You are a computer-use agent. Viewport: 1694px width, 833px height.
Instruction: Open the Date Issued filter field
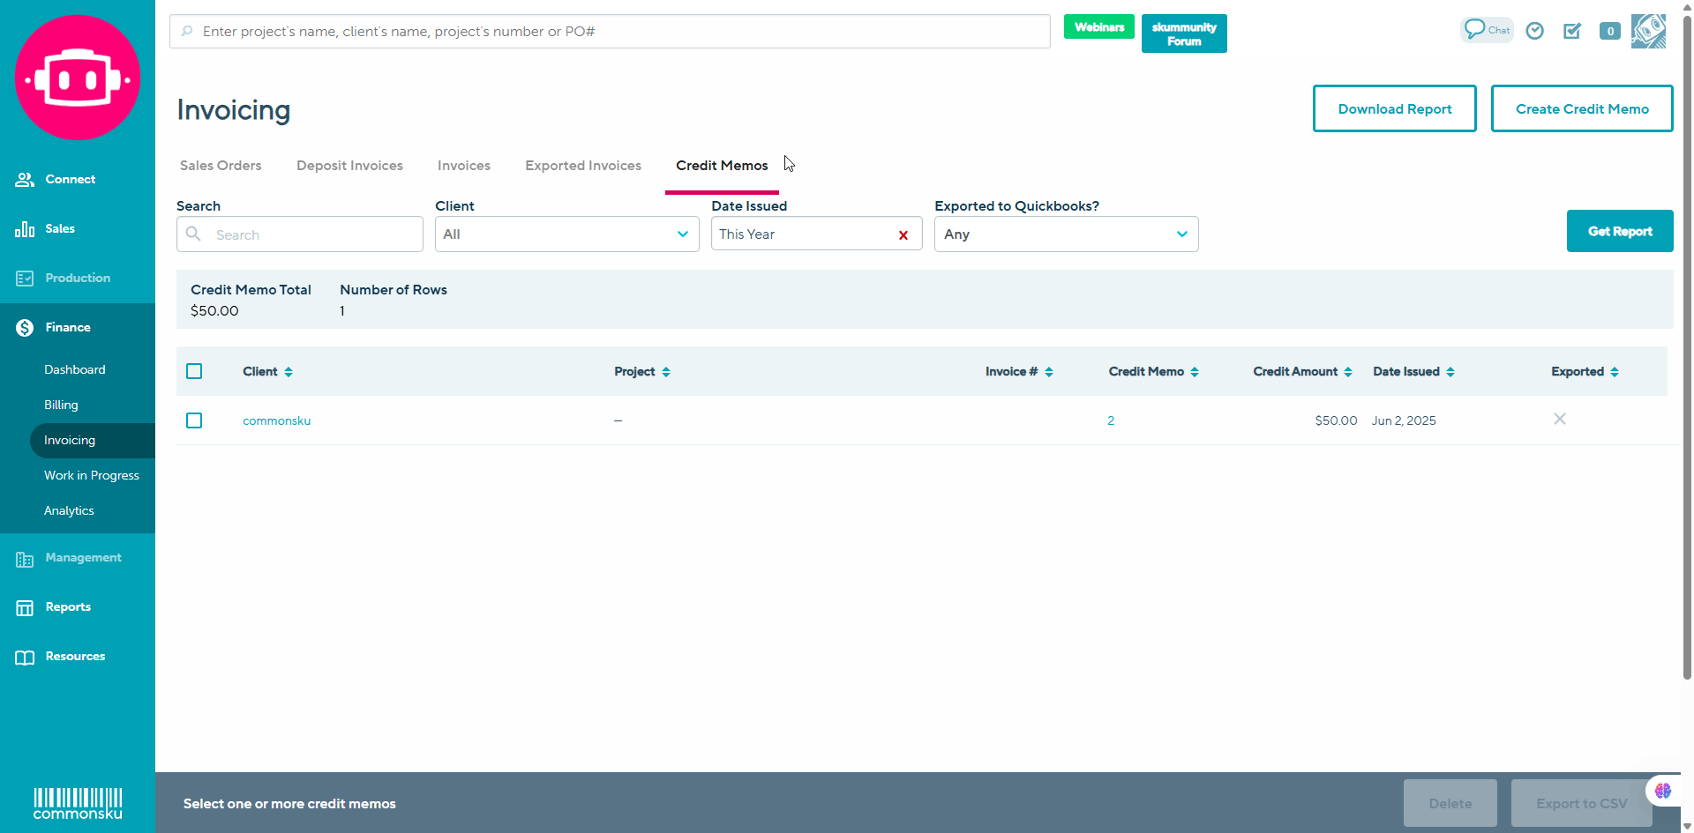801,234
